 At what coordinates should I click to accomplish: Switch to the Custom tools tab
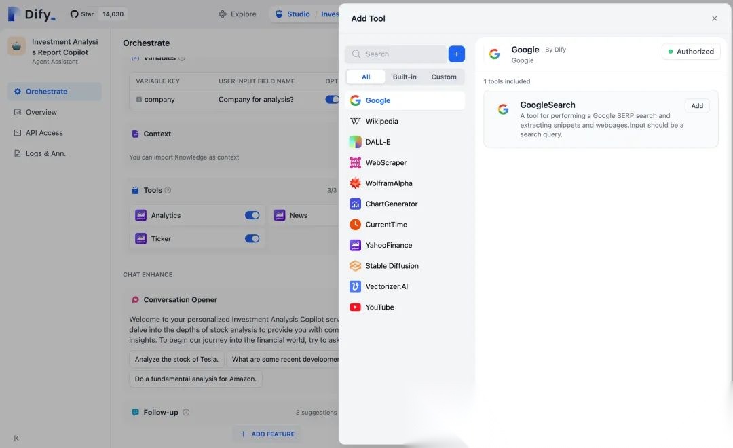(x=444, y=77)
